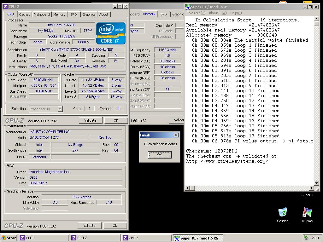Close the Finish dialog

tap(176, 135)
